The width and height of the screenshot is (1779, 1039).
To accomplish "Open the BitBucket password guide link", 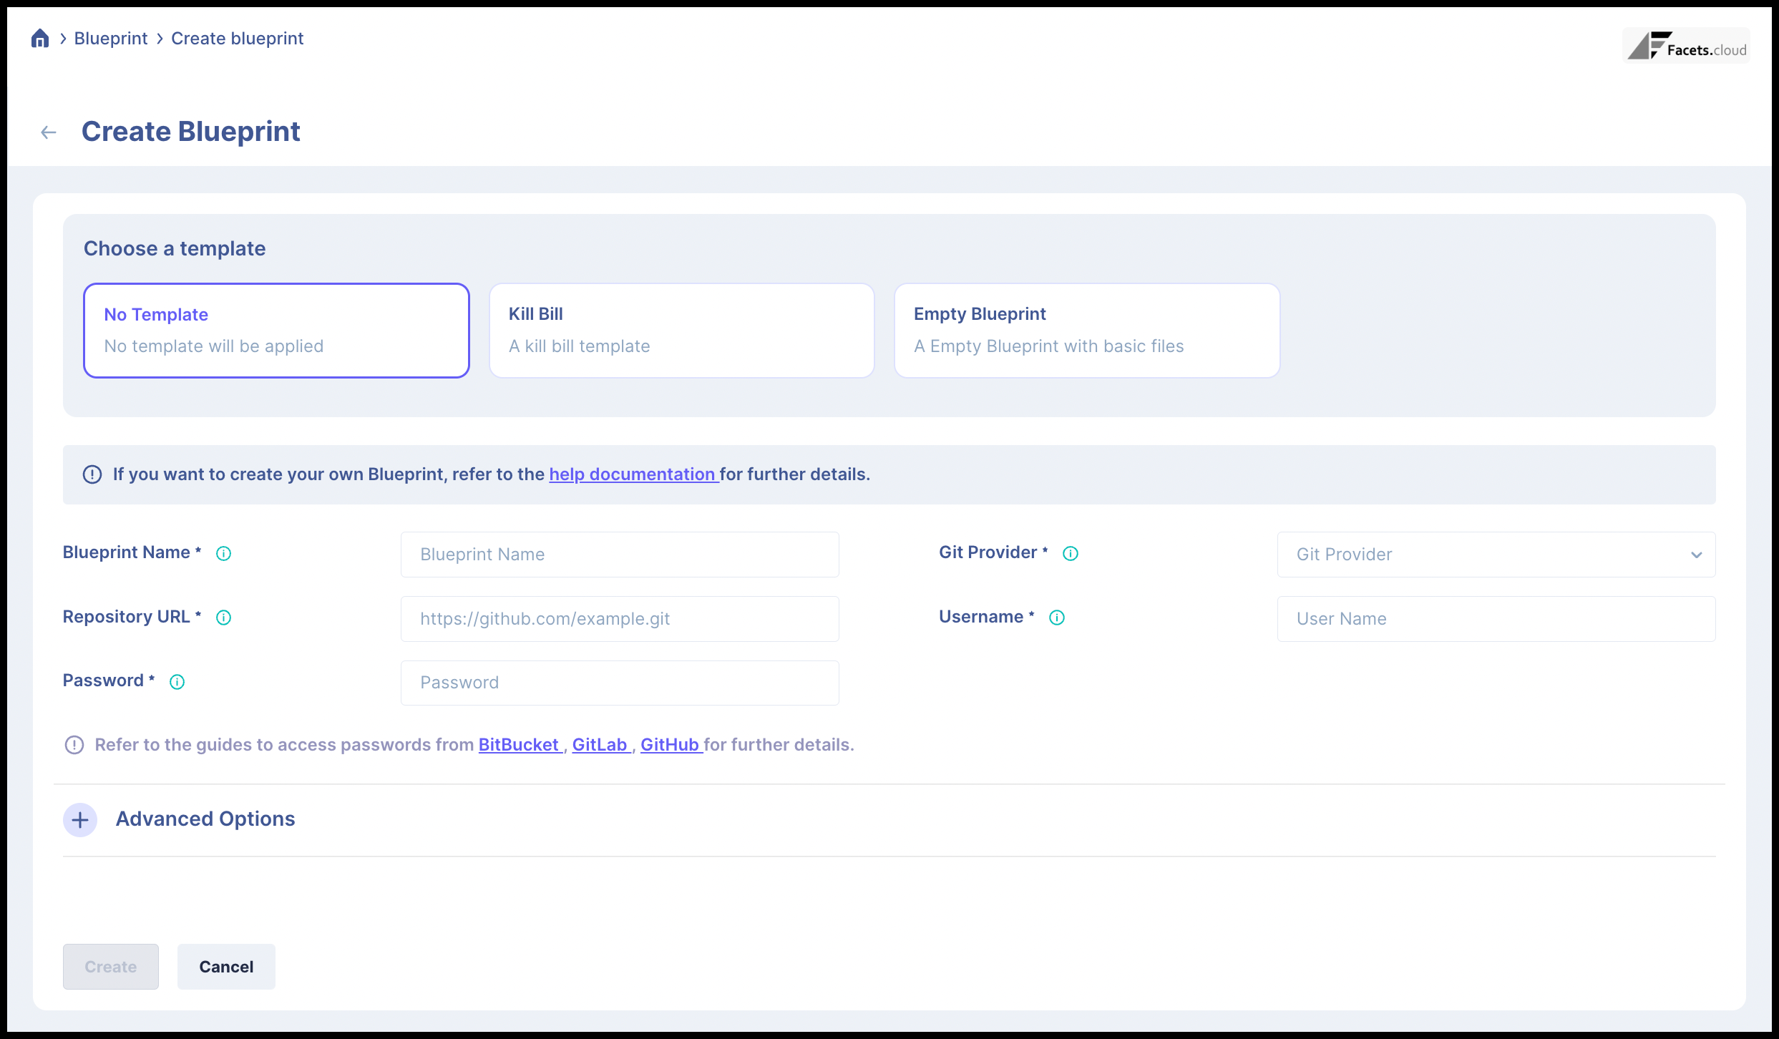I will point(519,745).
